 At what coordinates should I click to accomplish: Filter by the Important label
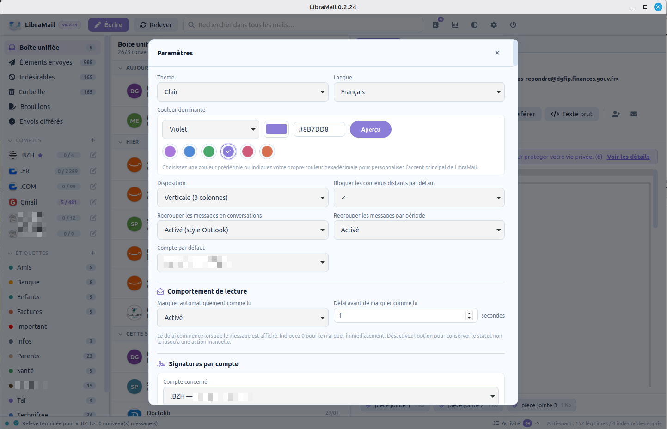pyautogui.click(x=52, y=326)
